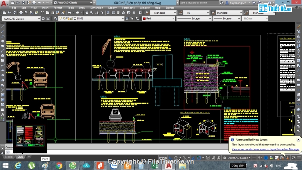This screenshot has height=170, width=302.
Task: Select the Line tool in Draw toolbar
Action: point(3,26)
